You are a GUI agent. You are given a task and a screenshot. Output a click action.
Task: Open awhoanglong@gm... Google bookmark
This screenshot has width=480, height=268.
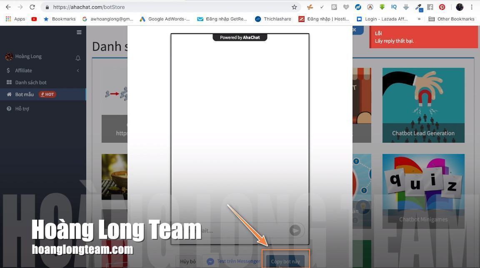pos(108,19)
